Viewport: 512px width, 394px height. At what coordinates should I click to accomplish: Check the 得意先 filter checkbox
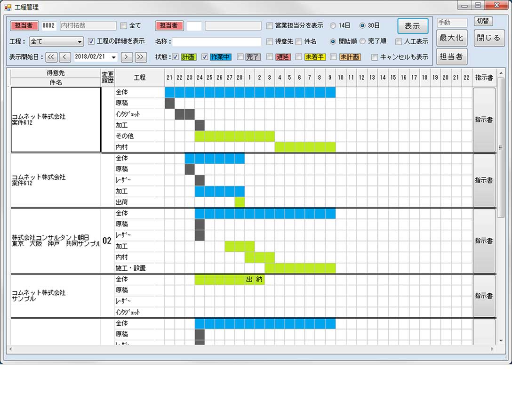[269, 41]
